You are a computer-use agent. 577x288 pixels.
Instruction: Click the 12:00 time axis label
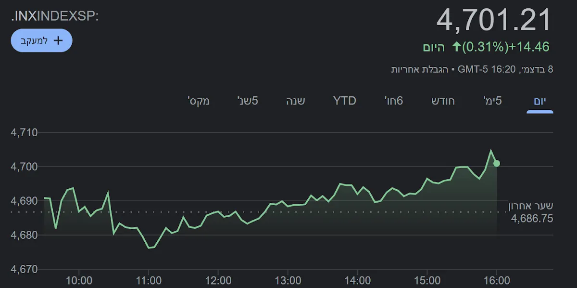pyautogui.click(x=218, y=280)
